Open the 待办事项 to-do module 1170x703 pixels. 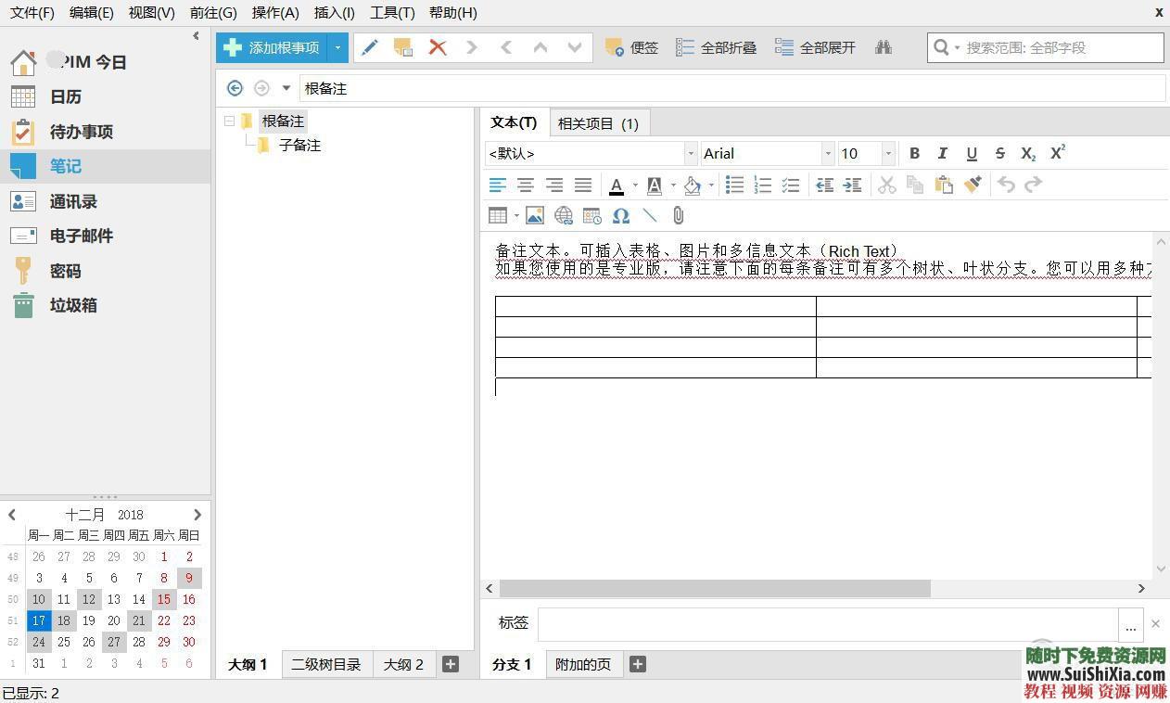[x=82, y=132]
